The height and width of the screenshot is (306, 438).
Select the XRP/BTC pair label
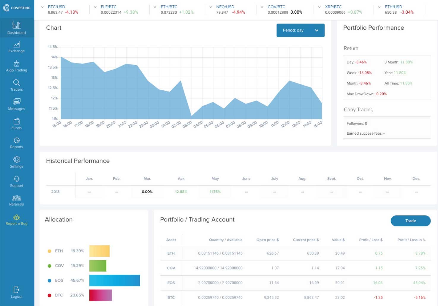(x=333, y=7)
